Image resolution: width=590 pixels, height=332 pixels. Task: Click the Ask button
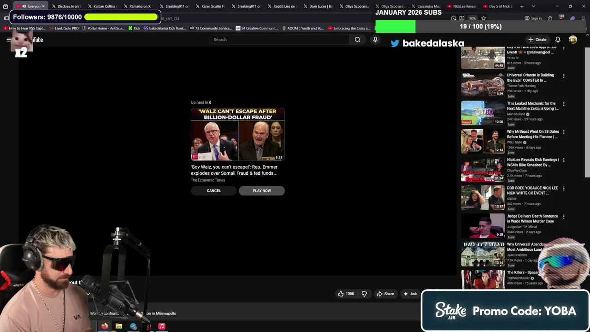pyautogui.click(x=410, y=294)
